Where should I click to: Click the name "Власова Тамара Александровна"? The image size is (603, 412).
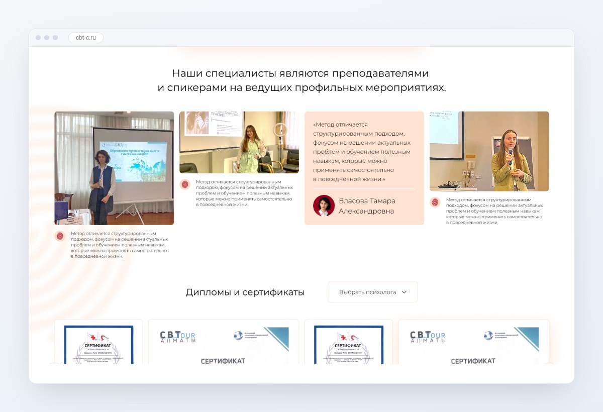(x=367, y=206)
